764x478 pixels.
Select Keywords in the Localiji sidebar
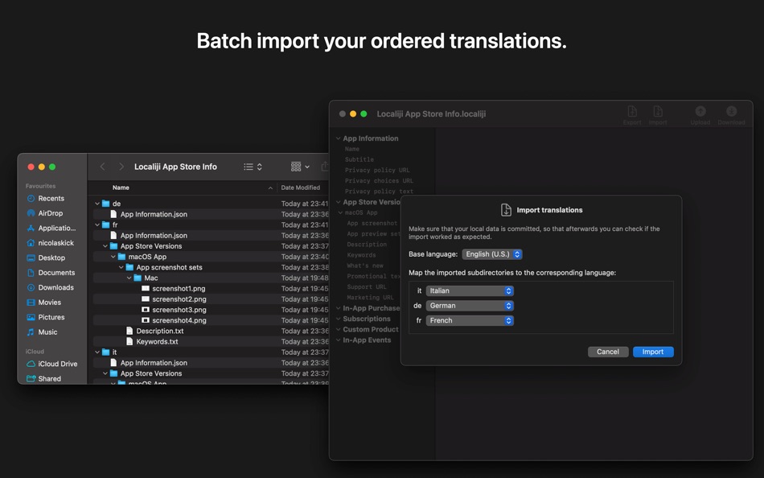click(x=361, y=255)
